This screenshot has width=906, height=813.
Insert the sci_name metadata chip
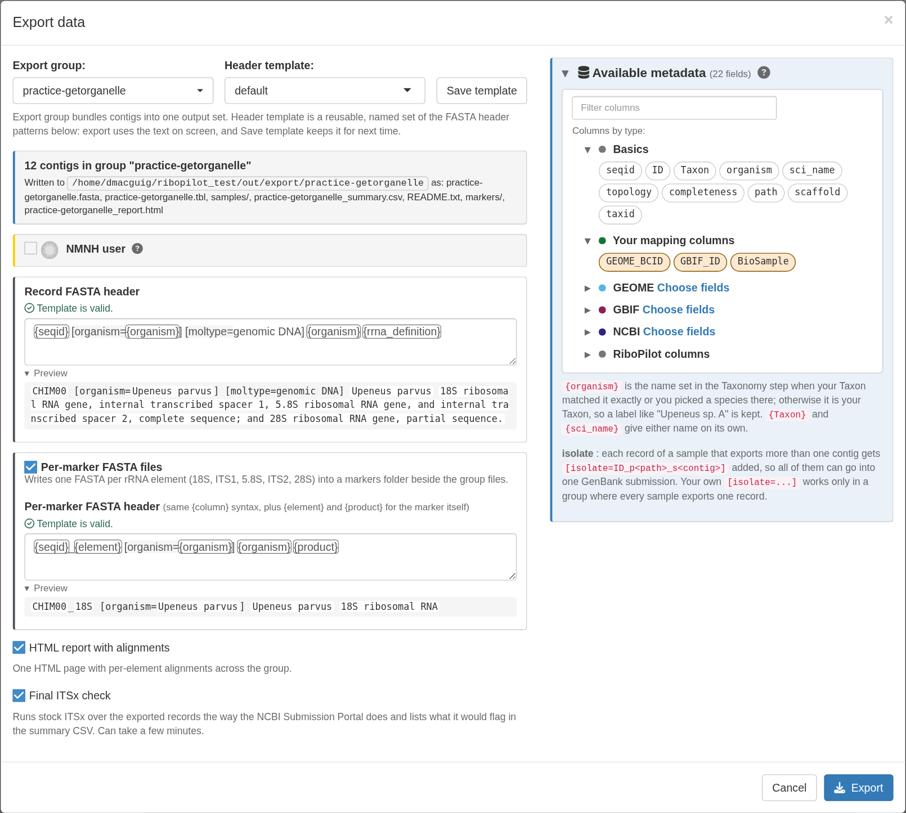[x=812, y=170]
